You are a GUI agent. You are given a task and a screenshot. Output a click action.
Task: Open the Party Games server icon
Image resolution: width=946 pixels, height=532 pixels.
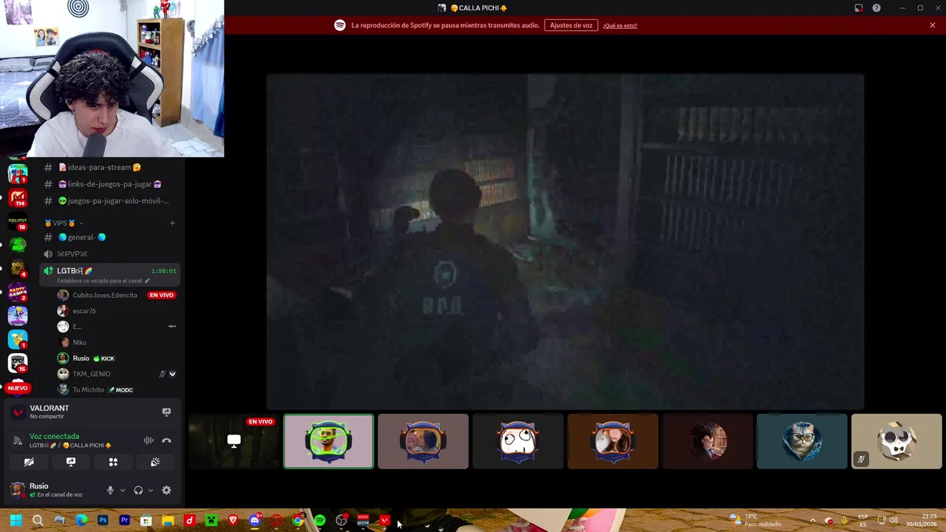tap(18, 291)
